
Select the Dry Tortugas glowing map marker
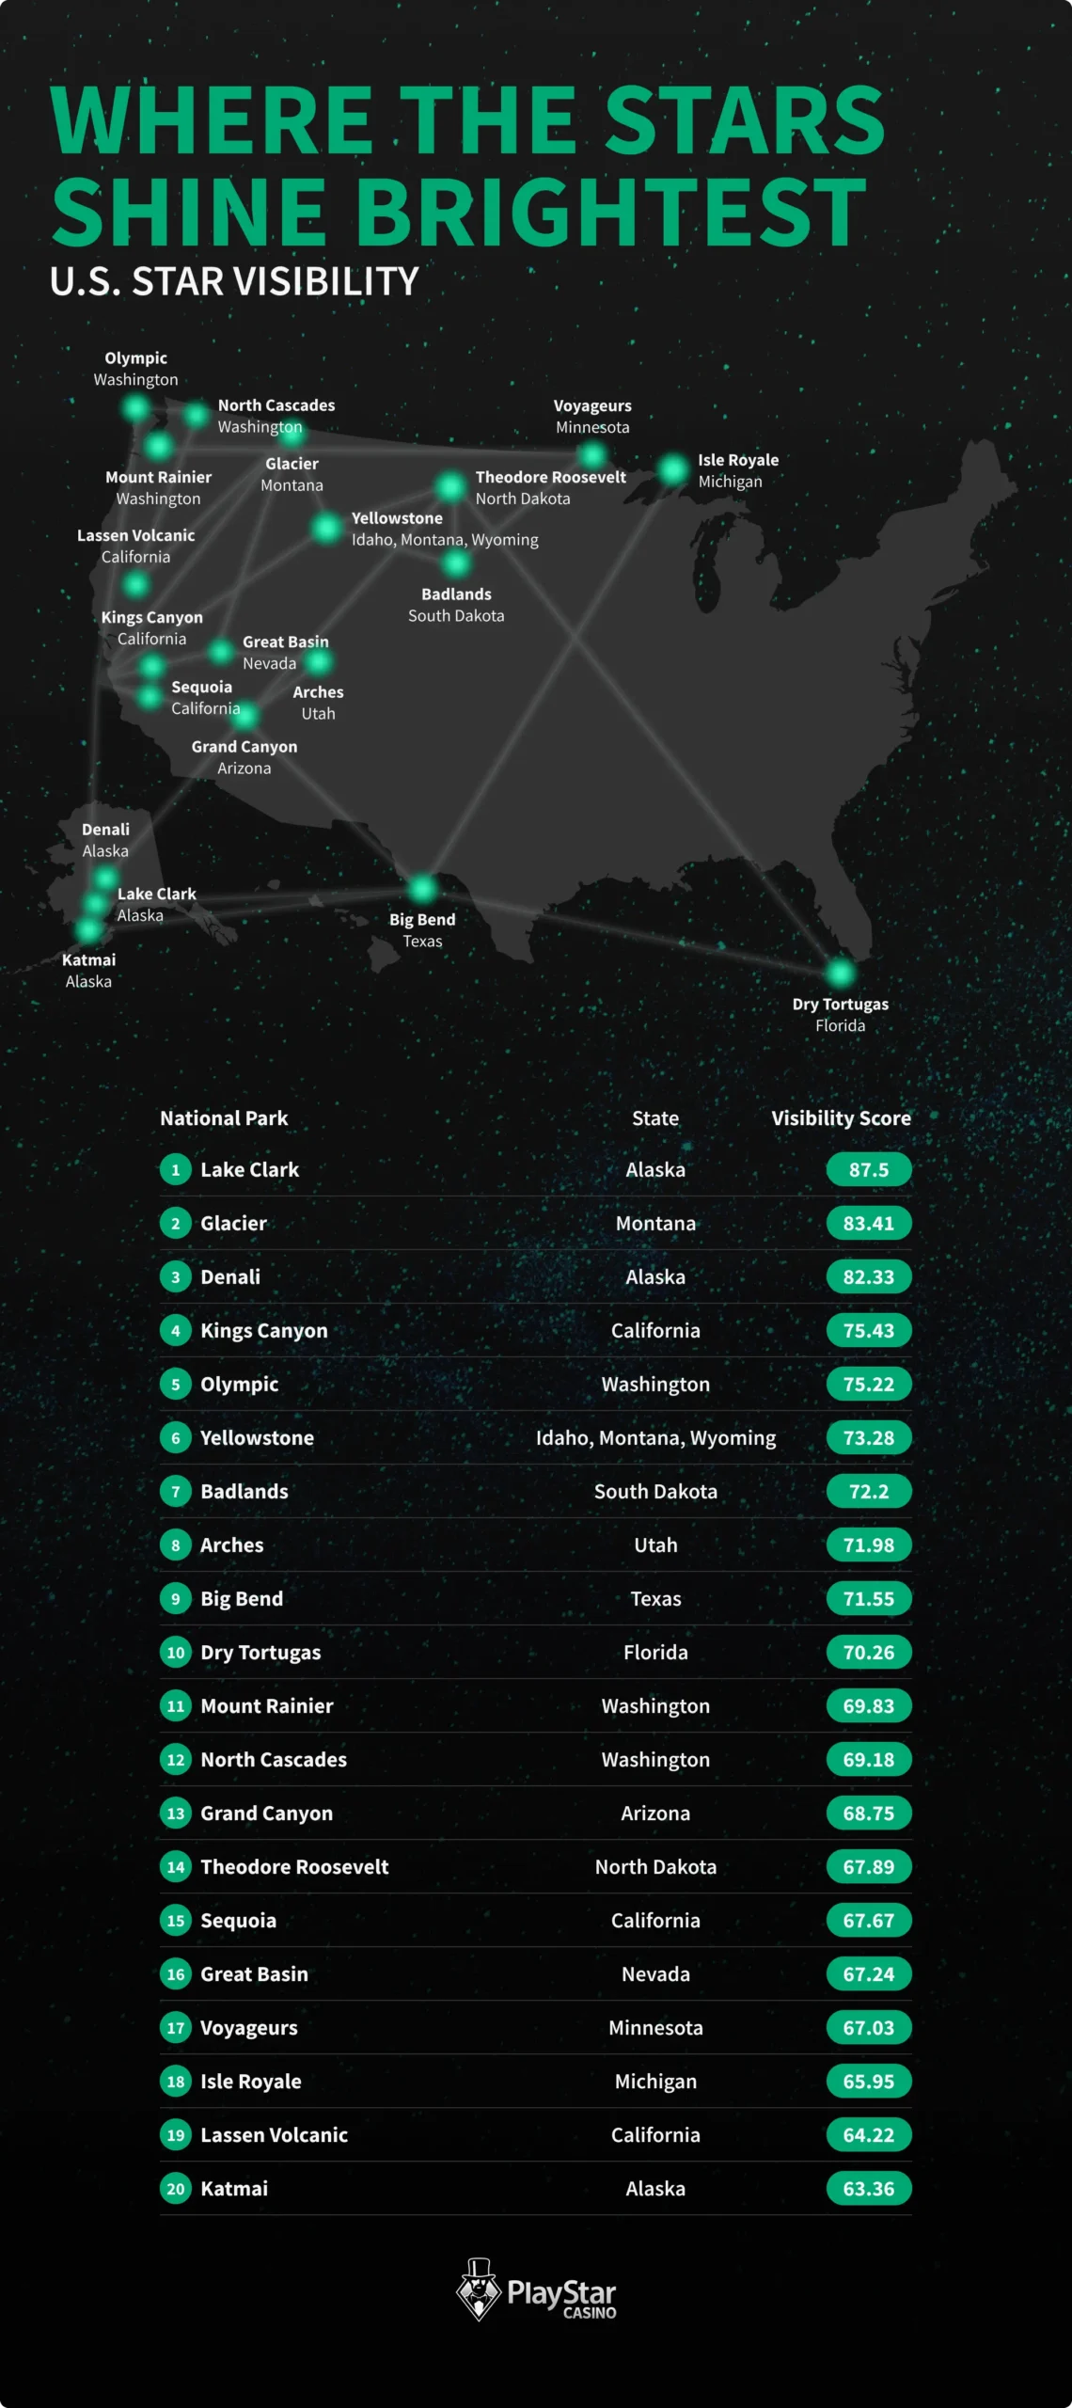point(840,973)
